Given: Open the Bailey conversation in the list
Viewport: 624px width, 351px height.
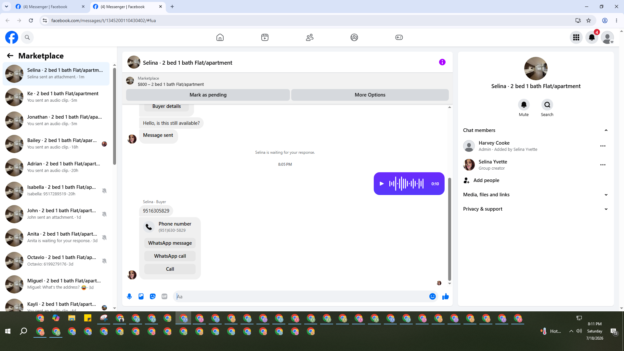Looking at the screenshot, I should click(x=56, y=144).
